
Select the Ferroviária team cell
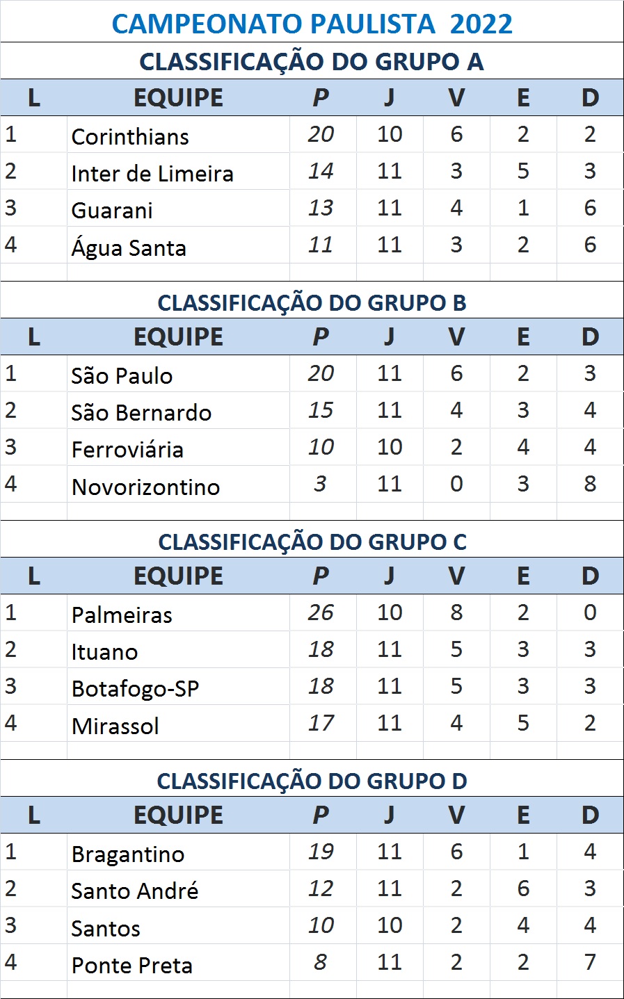tap(127, 449)
